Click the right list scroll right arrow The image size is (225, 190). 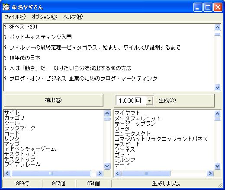coord(210,173)
